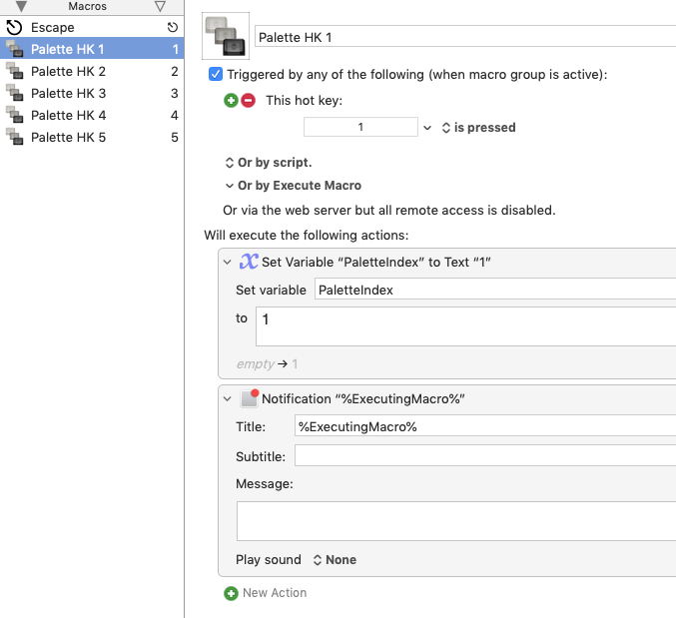Viewport: 676px width, 618px height.
Task: Click the large macro icon beside name field
Action: (x=226, y=37)
